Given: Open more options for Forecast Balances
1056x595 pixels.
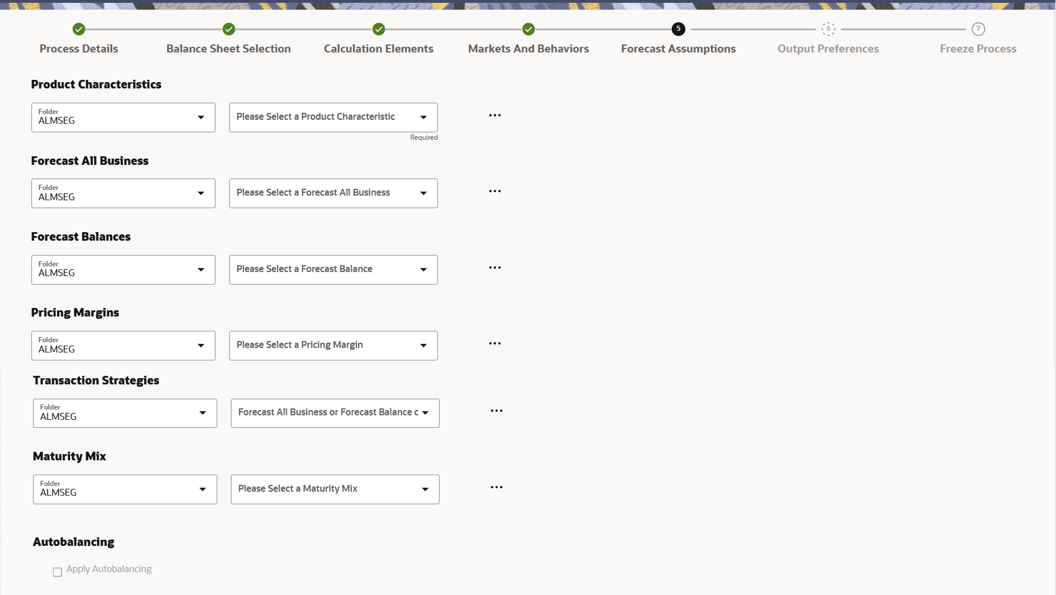Looking at the screenshot, I should (494, 268).
